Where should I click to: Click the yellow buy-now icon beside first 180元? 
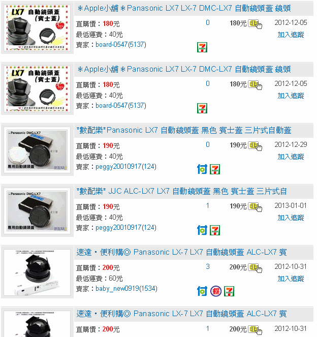(x=255, y=24)
